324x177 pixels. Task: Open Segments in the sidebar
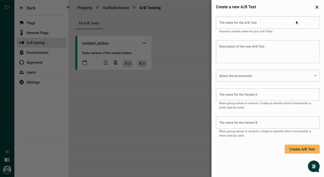tap(41, 63)
